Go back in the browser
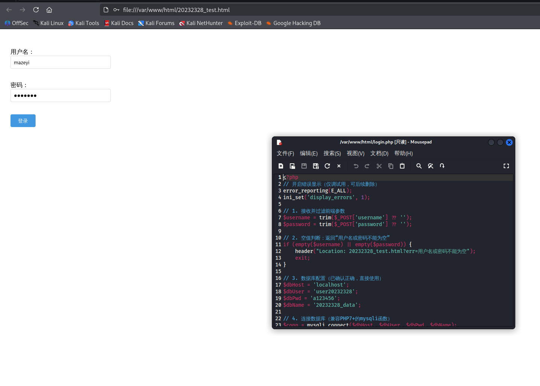The width and height of the screenshot is (540, 386). click(x=9, y=10)
